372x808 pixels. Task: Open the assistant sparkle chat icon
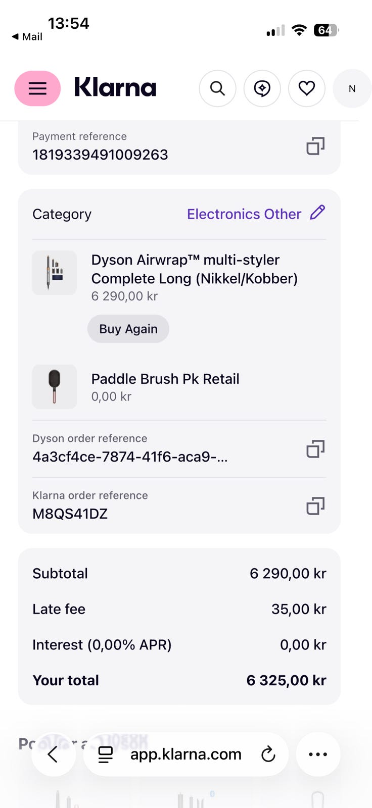[262, 88]
